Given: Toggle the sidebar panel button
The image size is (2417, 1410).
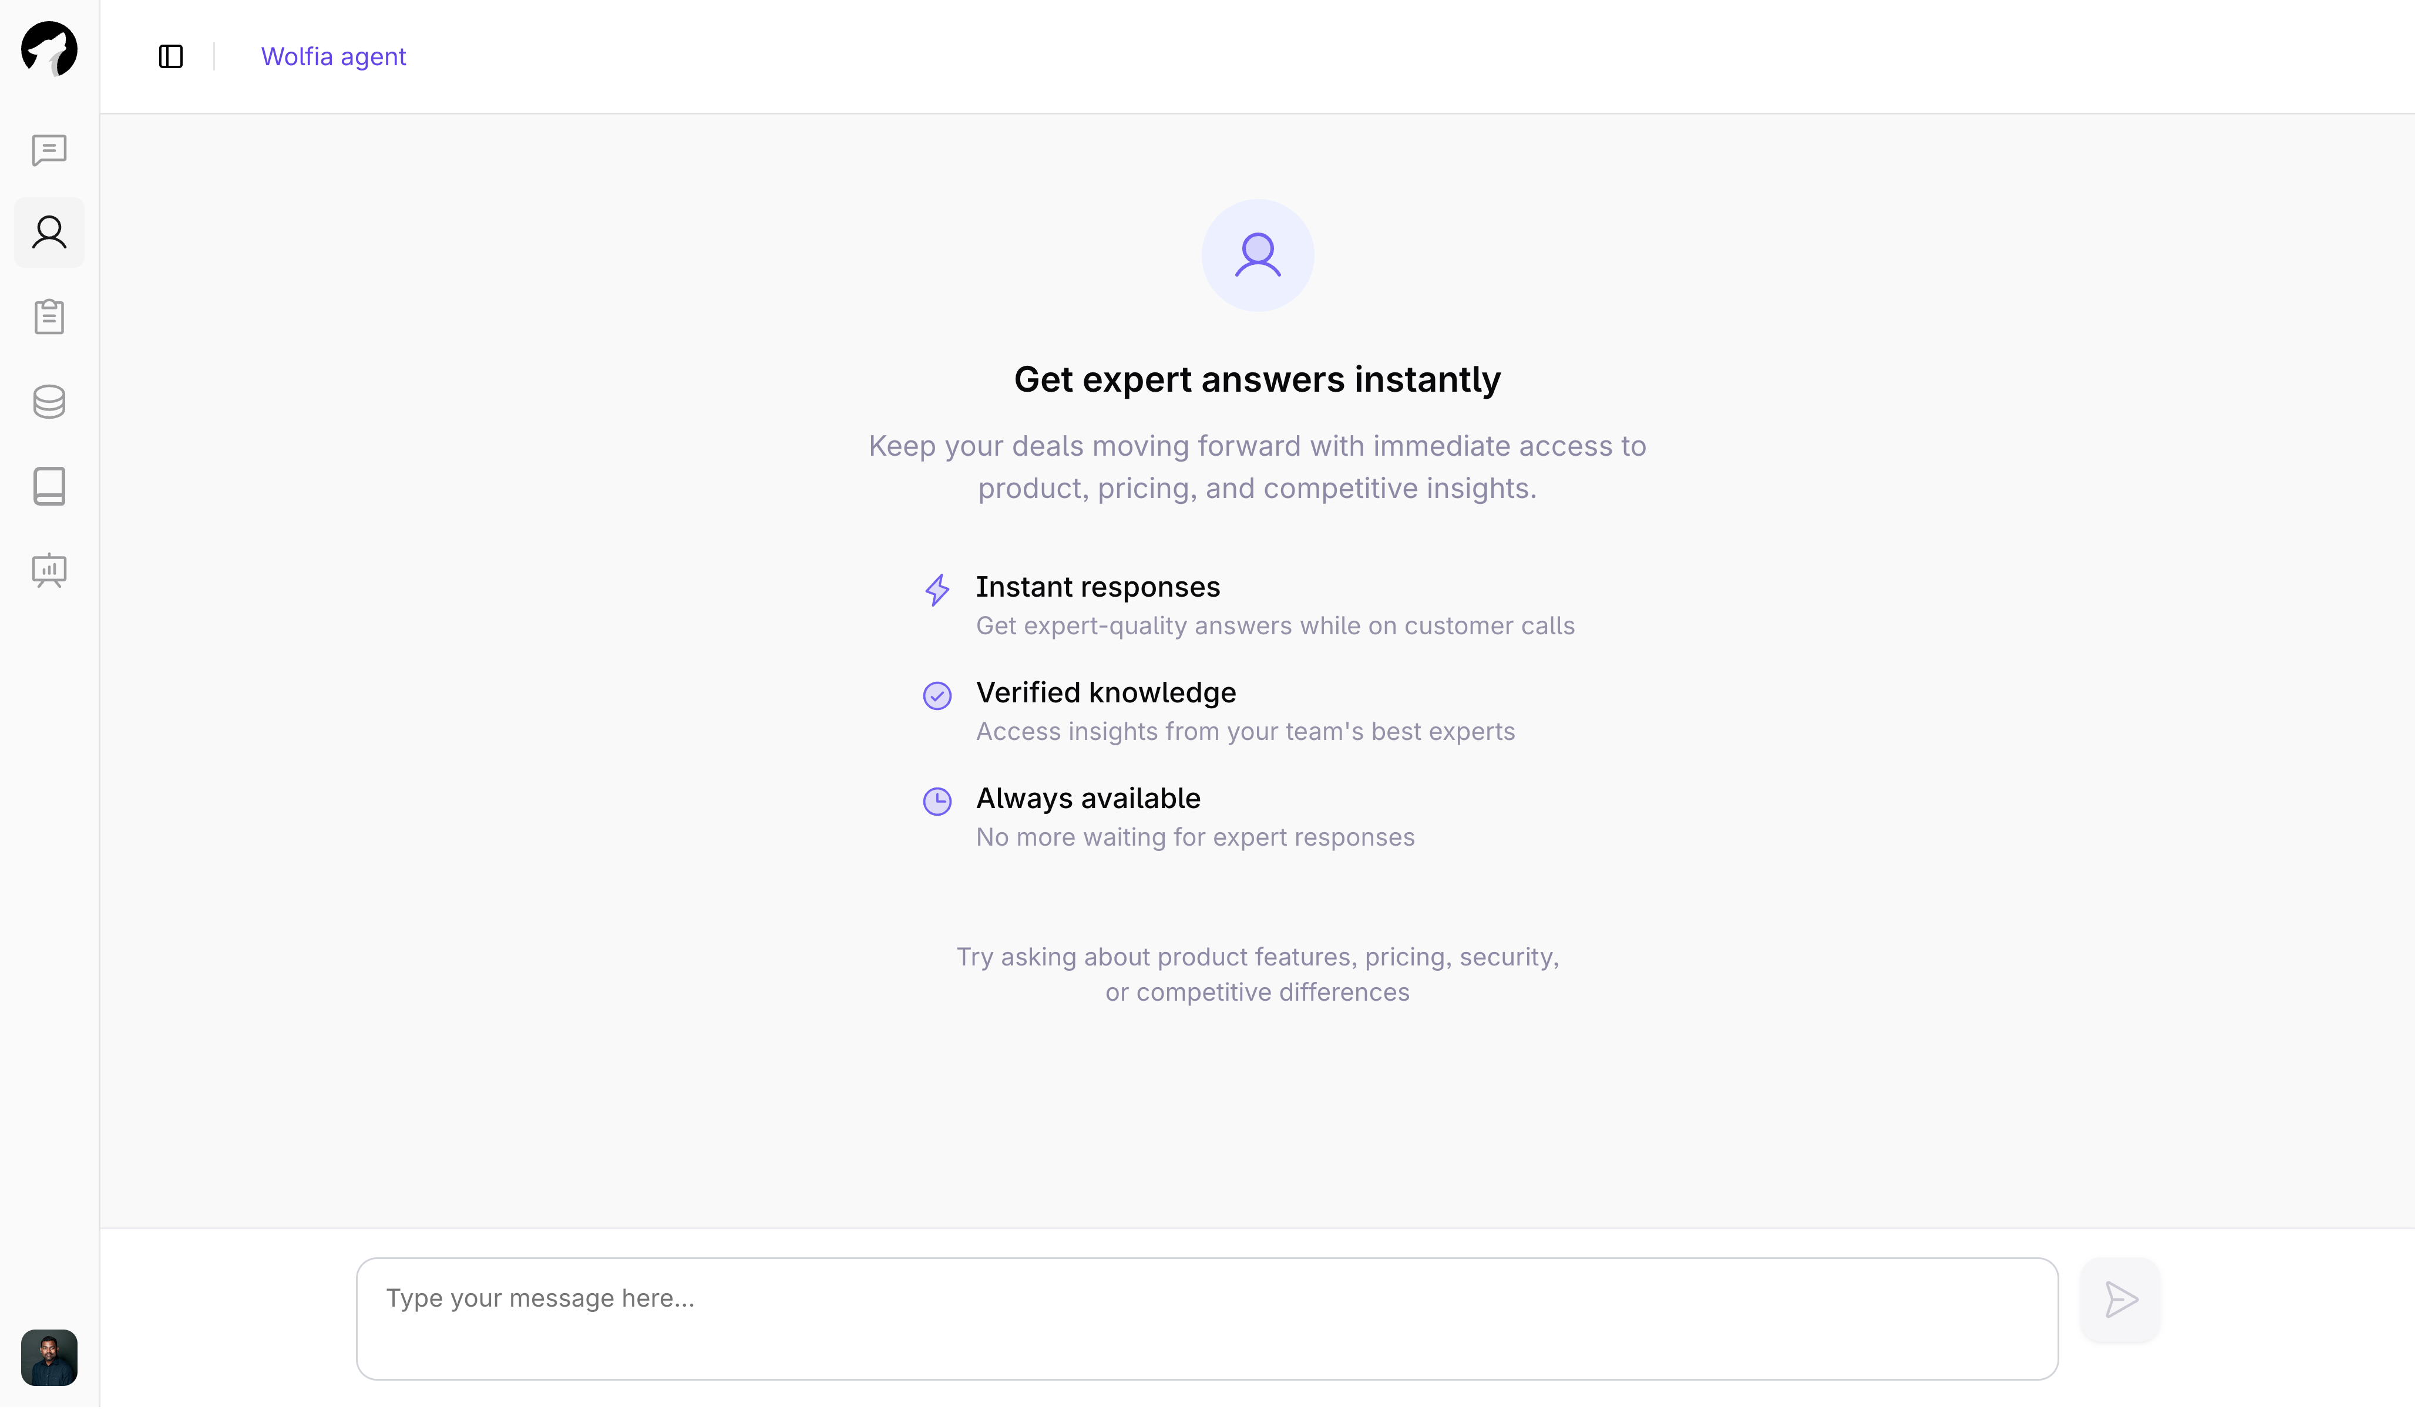Looking at the screenshot, I should (x=171, y=56).
